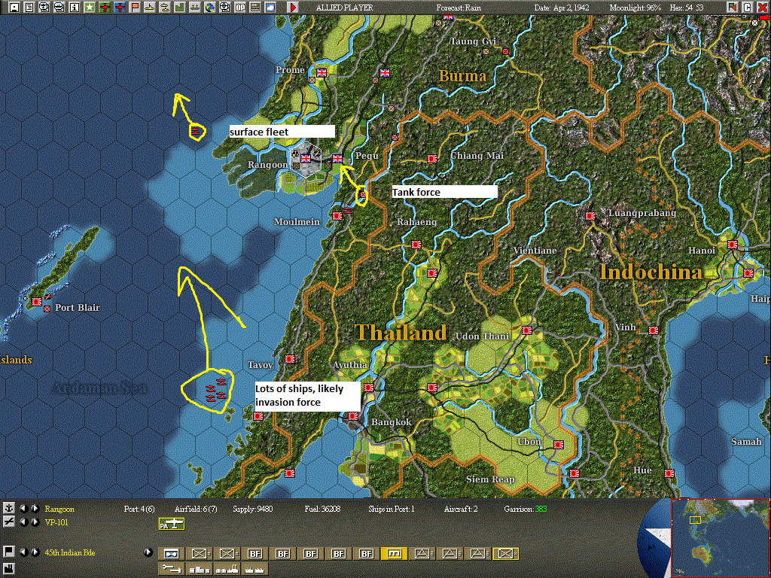Open the Rangoon base name link
This screenshot has width=771, height=578.
[x=59, y=509]
